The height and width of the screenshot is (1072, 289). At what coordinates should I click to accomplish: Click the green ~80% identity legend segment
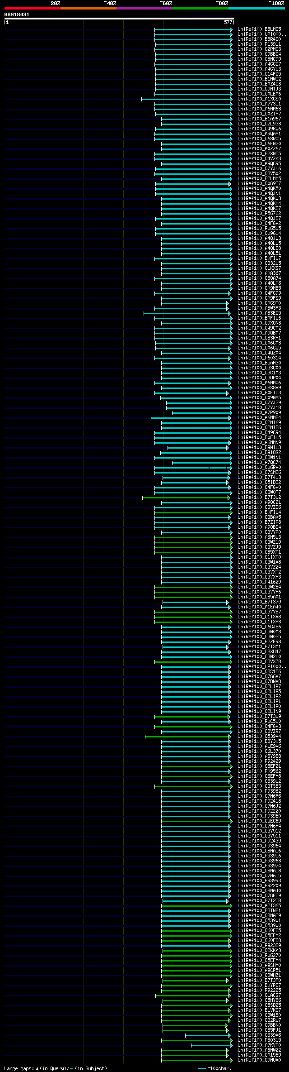[x=200, y=8]
